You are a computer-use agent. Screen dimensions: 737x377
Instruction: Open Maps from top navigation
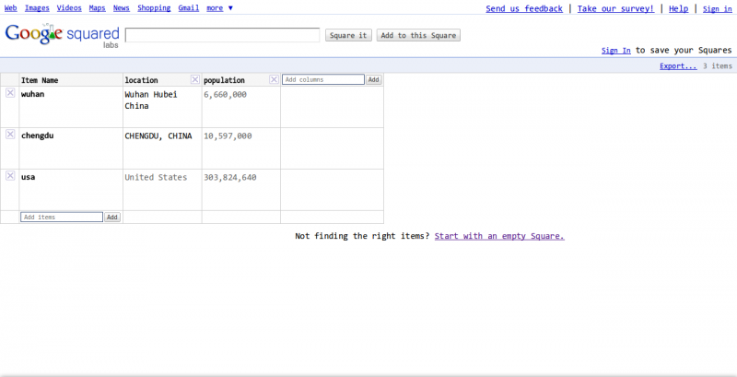coord(98,8)
